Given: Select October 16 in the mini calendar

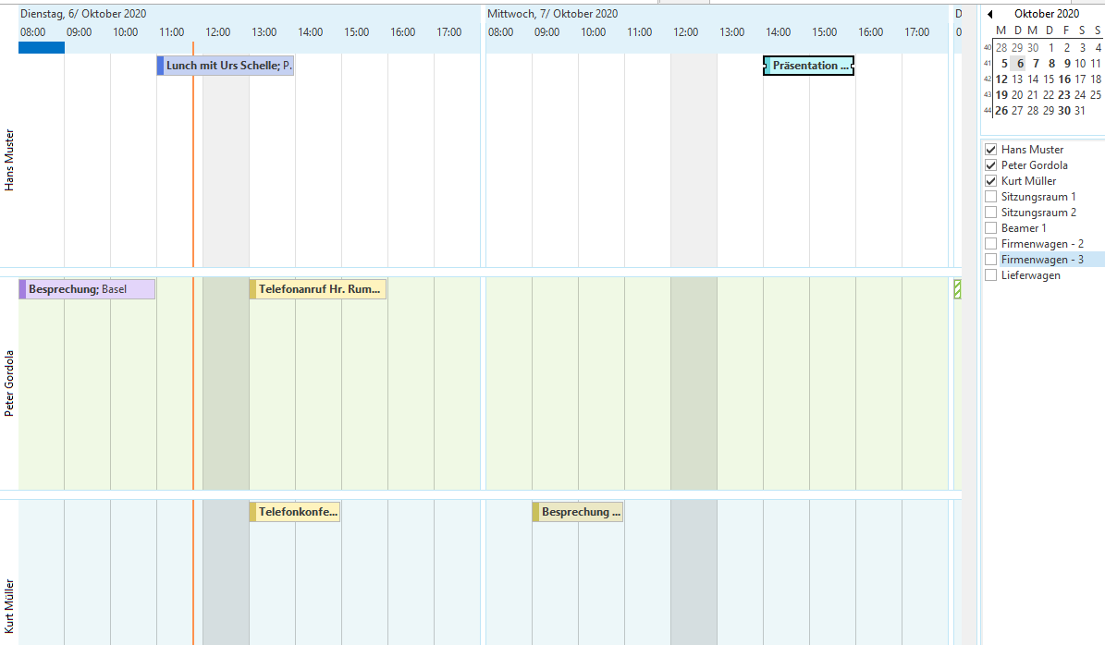Looking at the screenshot, I should (1064, 79).
